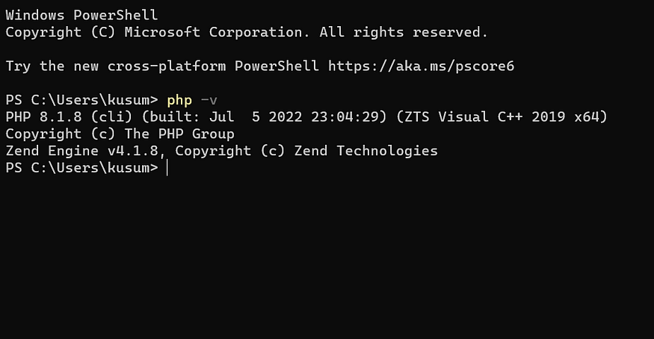This screenshot has height=339, width=654.
Task: Click the Zend Technologies text
Action: coord(366,151)
